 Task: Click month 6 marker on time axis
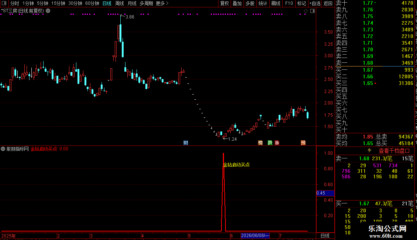pyautogui.click(x=232, y=236)
